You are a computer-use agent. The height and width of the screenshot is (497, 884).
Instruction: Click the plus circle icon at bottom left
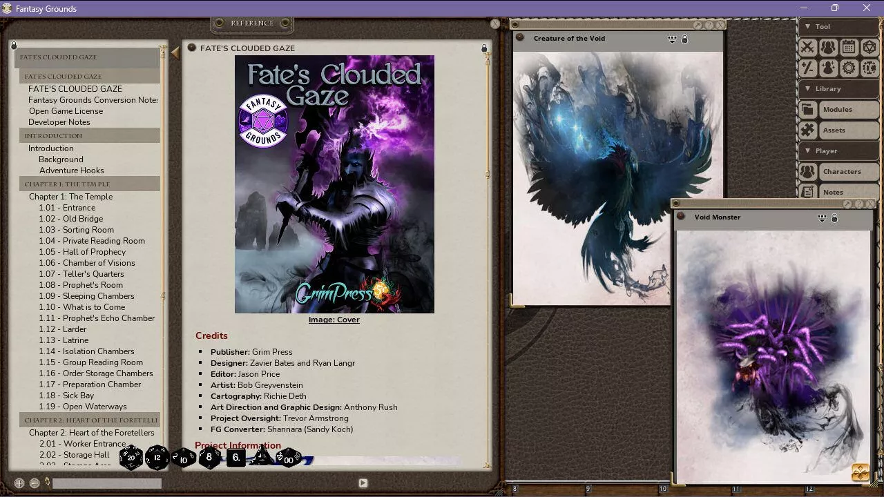click(19, 483)
